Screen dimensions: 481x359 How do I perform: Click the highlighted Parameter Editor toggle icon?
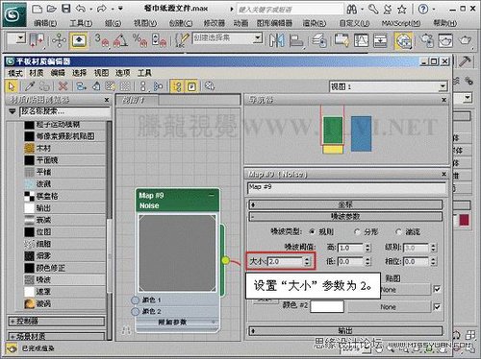(191, 86)
